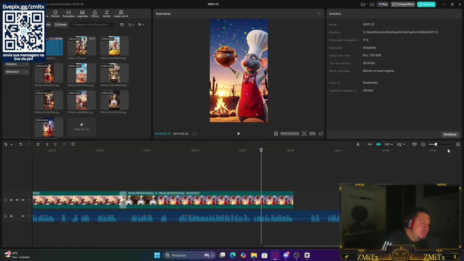The height and width of the screenshot is (261, 464).
Task: Open the preview axis dropdown arrow
Action: (404, 144)
